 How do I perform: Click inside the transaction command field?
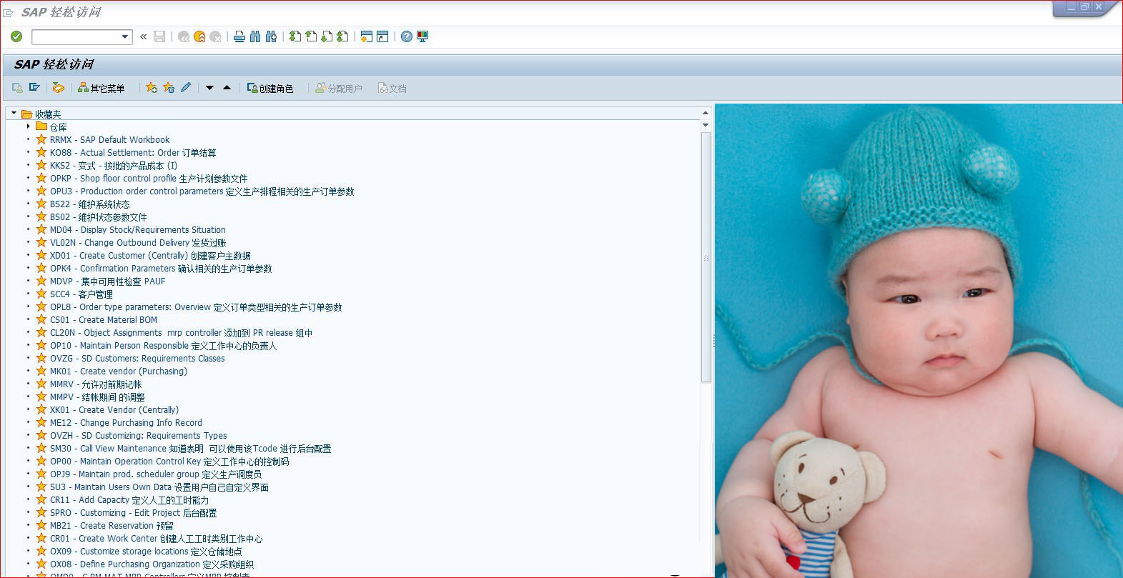(x=76, y=36)
